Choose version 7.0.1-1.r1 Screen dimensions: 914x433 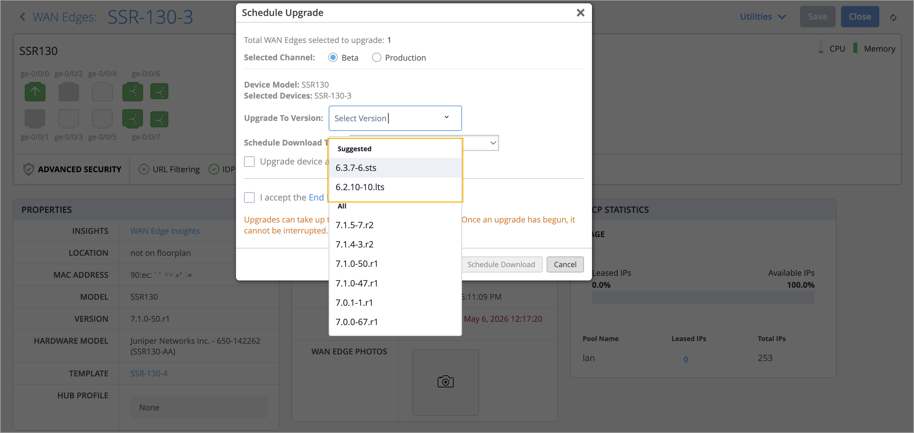395,302
